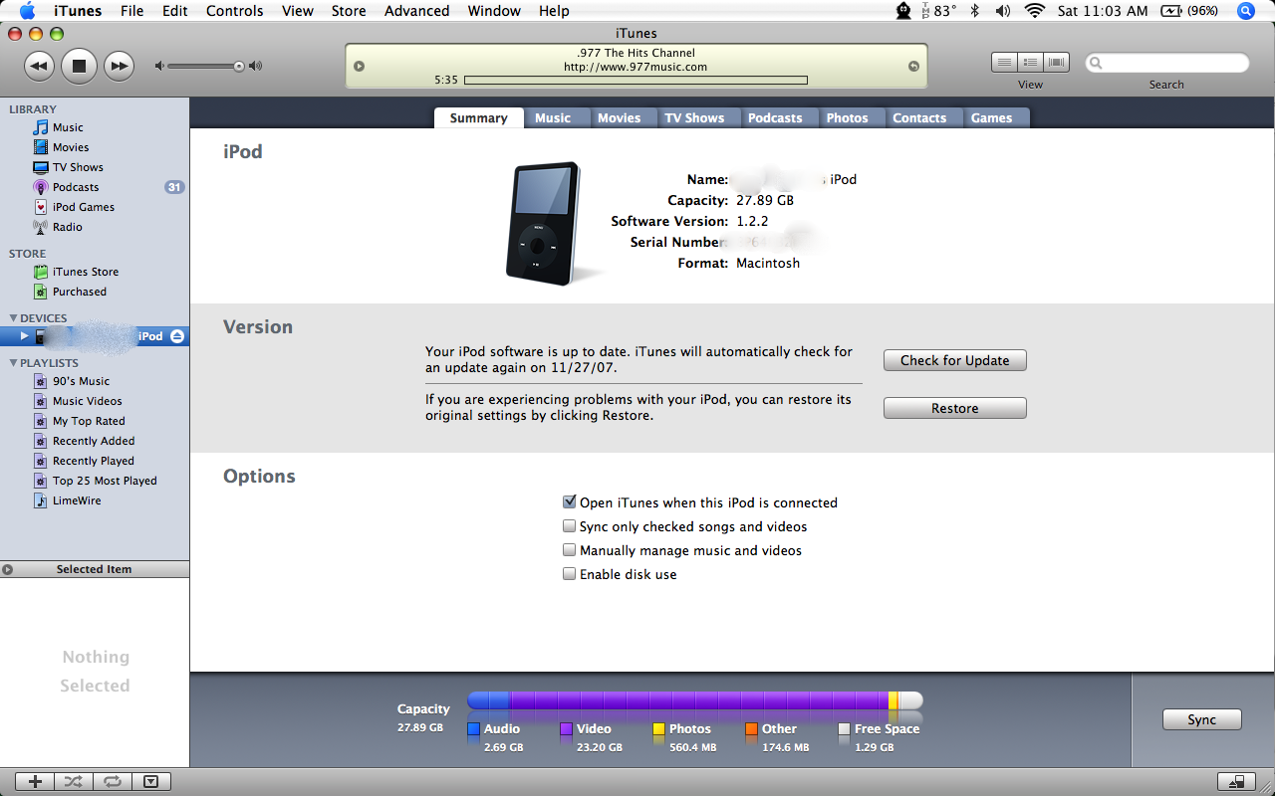The image size is (1275, 796).
Task: Click the playback progress bar
Action: click(x=636, y=80)
